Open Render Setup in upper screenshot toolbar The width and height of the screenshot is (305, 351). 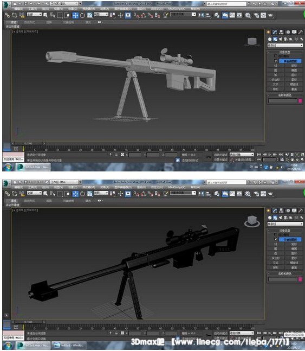(x=256, y=15)
